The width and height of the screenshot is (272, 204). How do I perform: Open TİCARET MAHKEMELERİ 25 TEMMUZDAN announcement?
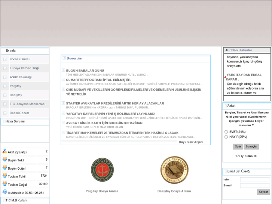coord(122,133)
